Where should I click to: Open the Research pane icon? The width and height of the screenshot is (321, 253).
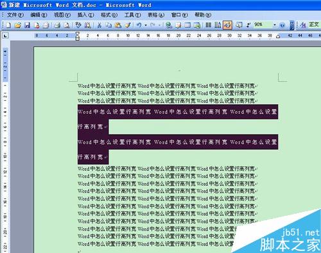pyautogui.click(x=87, y=25)
